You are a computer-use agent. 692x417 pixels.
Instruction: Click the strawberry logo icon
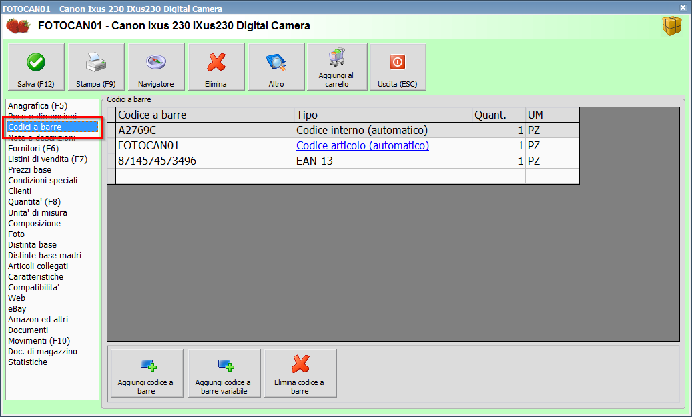coord(17,25)
